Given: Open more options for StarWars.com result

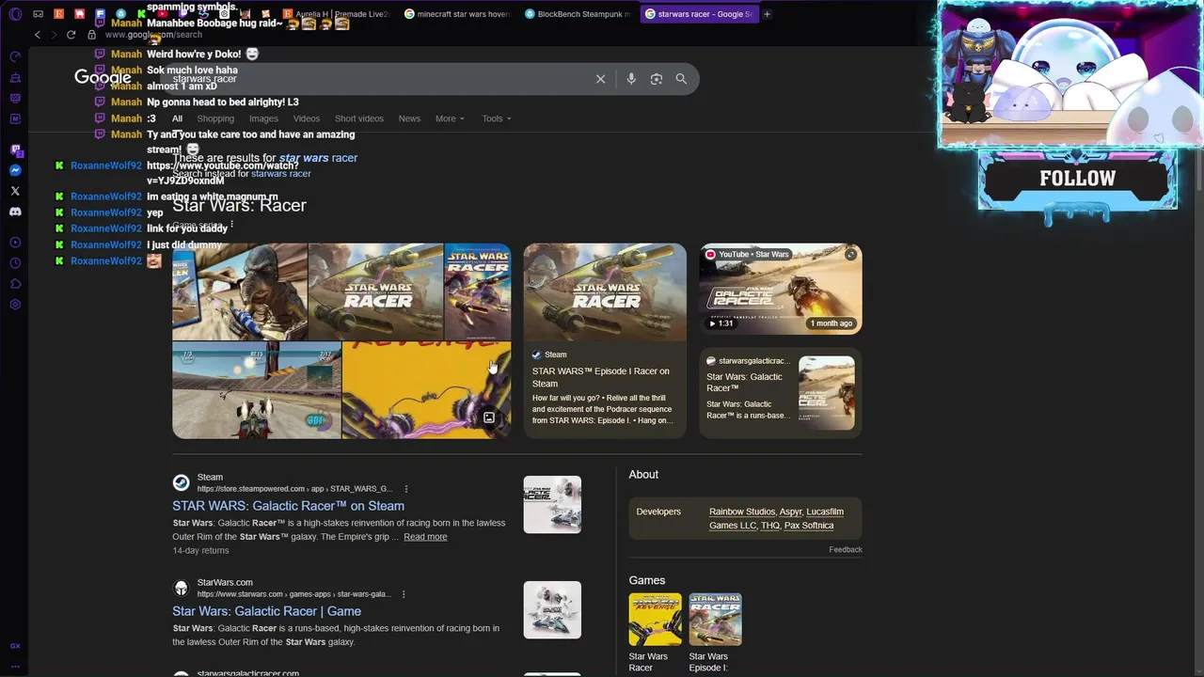Looking at the screenshot, I should tap(404, 594).
